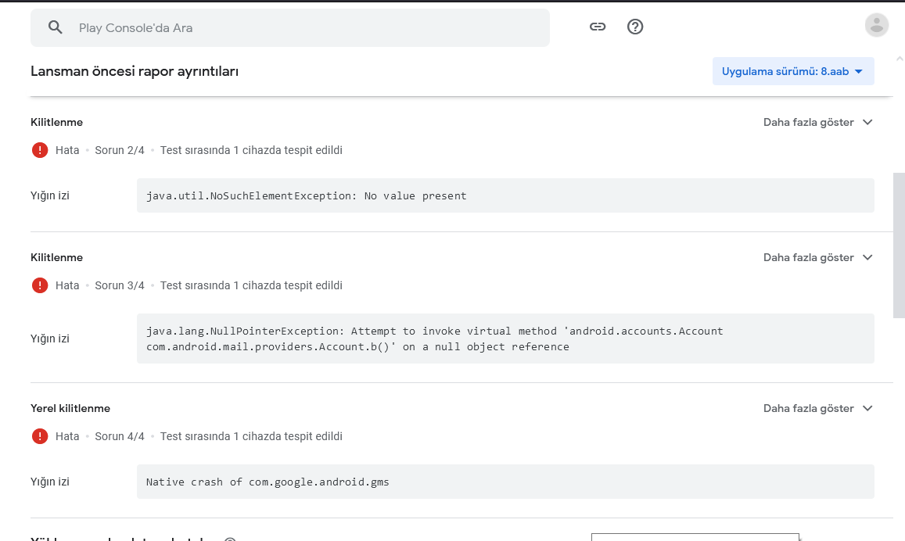Screen dimensions: 905x541
Task: Click the red error icon for Sorun 2/4
Action: [40, 150]
